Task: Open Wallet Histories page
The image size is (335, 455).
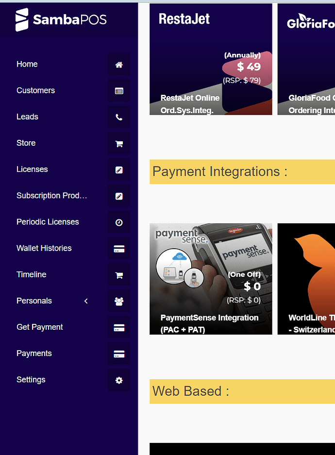Action: 44,248
